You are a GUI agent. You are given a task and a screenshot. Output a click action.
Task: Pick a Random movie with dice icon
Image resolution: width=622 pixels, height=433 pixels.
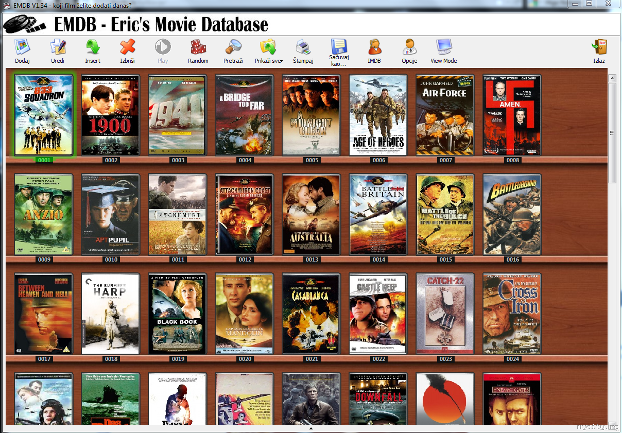tap(198, 47)
